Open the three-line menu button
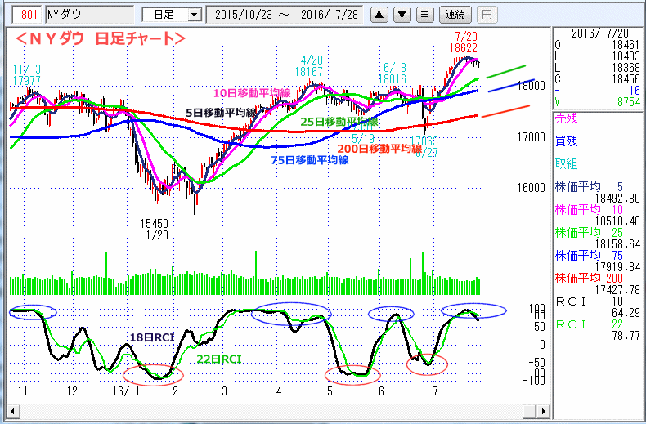The image size is (646, 424). tap(424, 15)
